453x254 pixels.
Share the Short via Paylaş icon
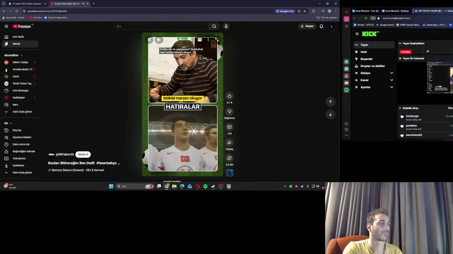pyautogui.click(x=229, y=143)
